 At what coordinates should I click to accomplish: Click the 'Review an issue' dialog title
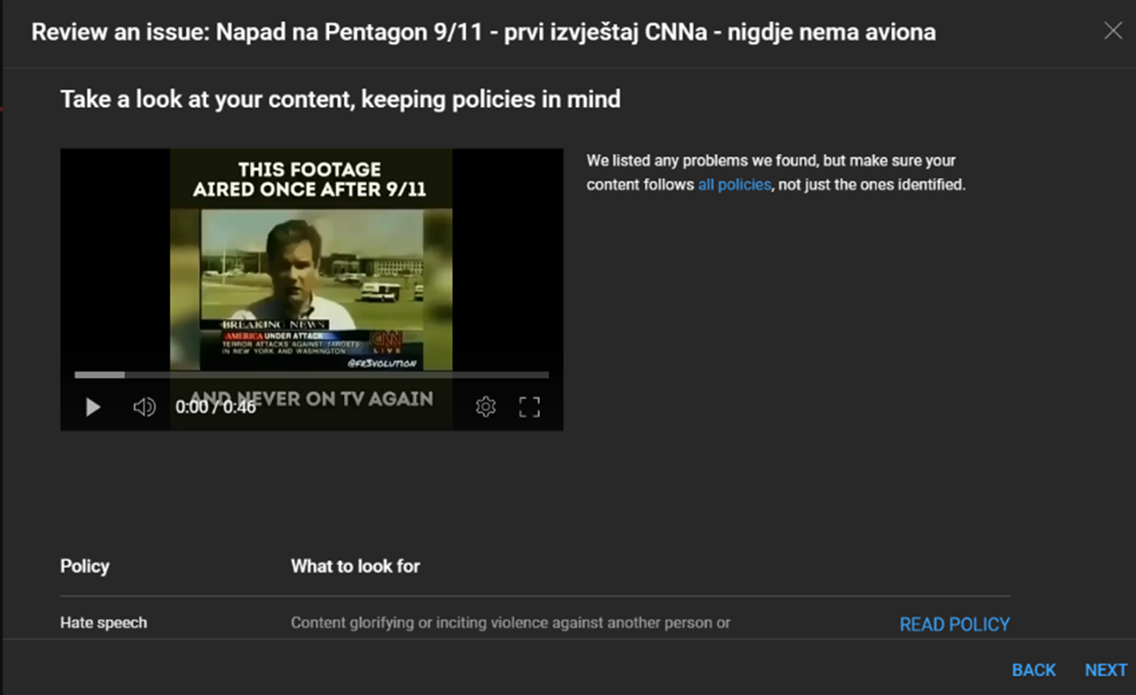point(483,33)
